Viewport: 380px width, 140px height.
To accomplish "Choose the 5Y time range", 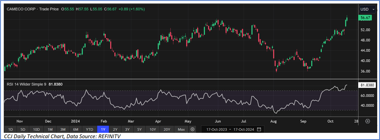I will click(139, 129).
